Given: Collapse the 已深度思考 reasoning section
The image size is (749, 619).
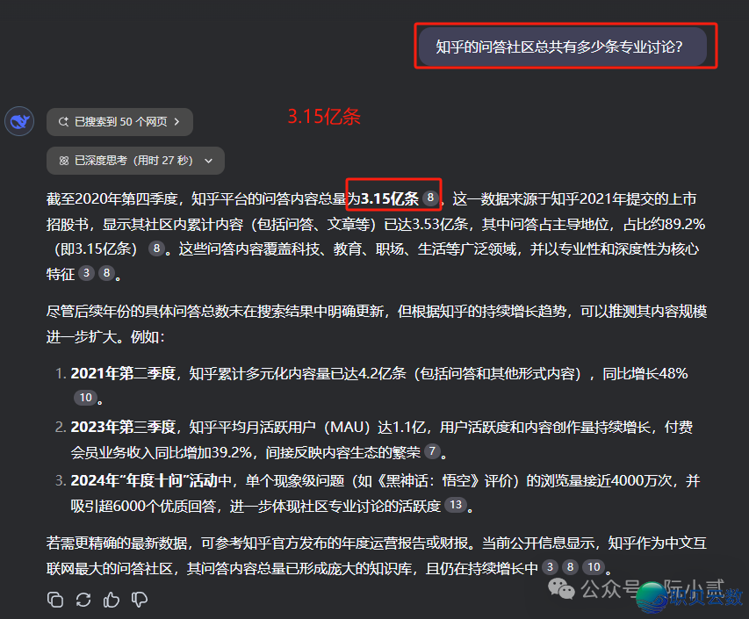Looking at the screenshot, I should point(207,160).
